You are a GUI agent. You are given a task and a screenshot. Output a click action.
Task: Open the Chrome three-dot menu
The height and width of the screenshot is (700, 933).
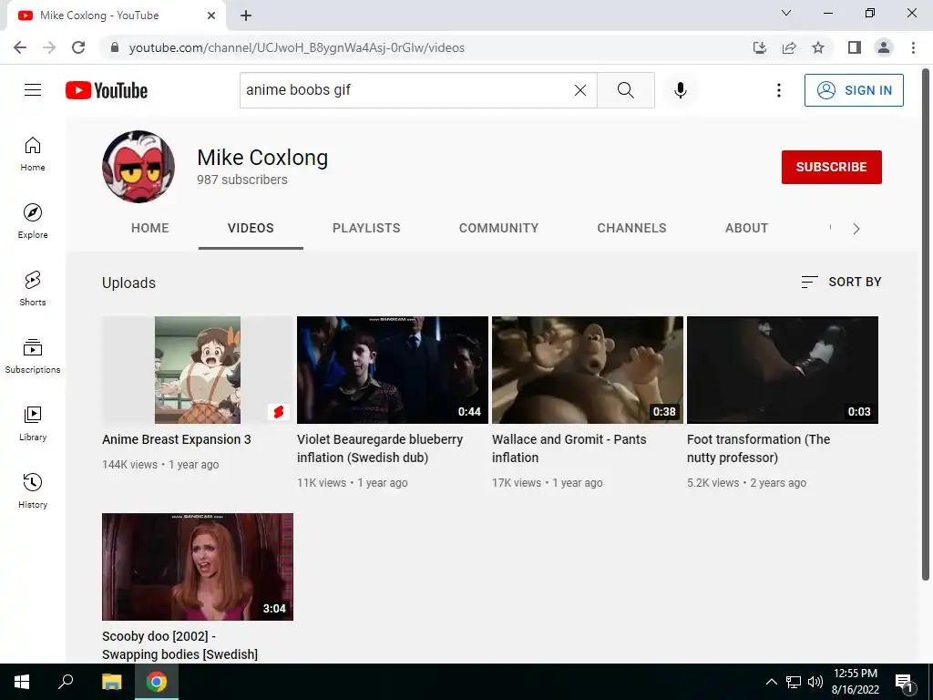(x=913, y=47)
